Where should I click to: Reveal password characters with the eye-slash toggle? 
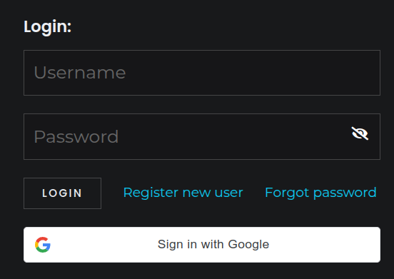click(x=360, y=133)
